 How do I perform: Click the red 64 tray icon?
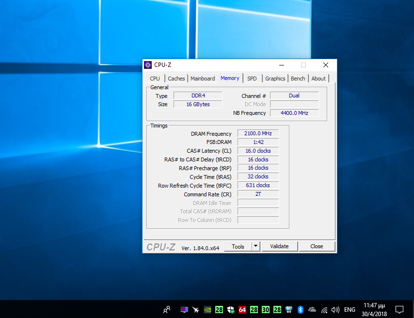point(242,310)
